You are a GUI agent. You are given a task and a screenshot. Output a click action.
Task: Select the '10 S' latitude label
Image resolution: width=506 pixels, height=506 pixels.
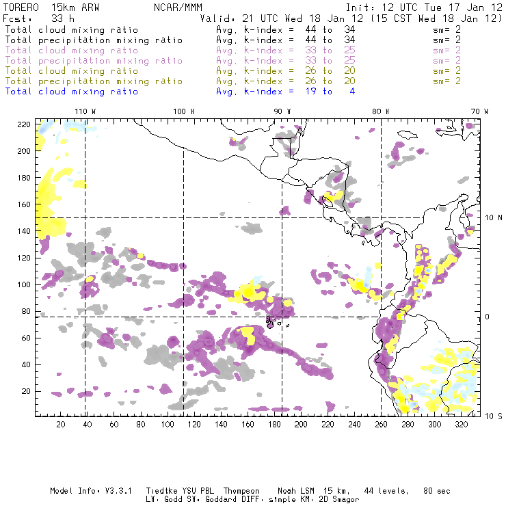(x=494, y=416)
